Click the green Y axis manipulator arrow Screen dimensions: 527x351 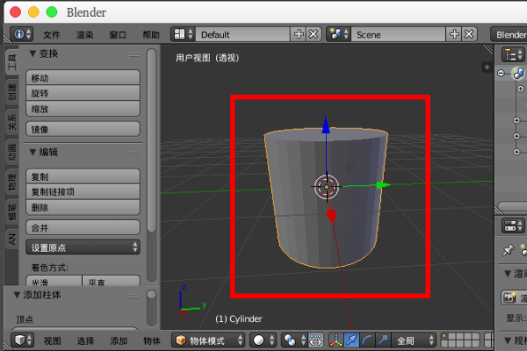382,185
